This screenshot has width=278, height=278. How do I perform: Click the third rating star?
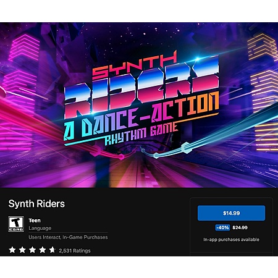pyautogui.click(x=32, y=250)
